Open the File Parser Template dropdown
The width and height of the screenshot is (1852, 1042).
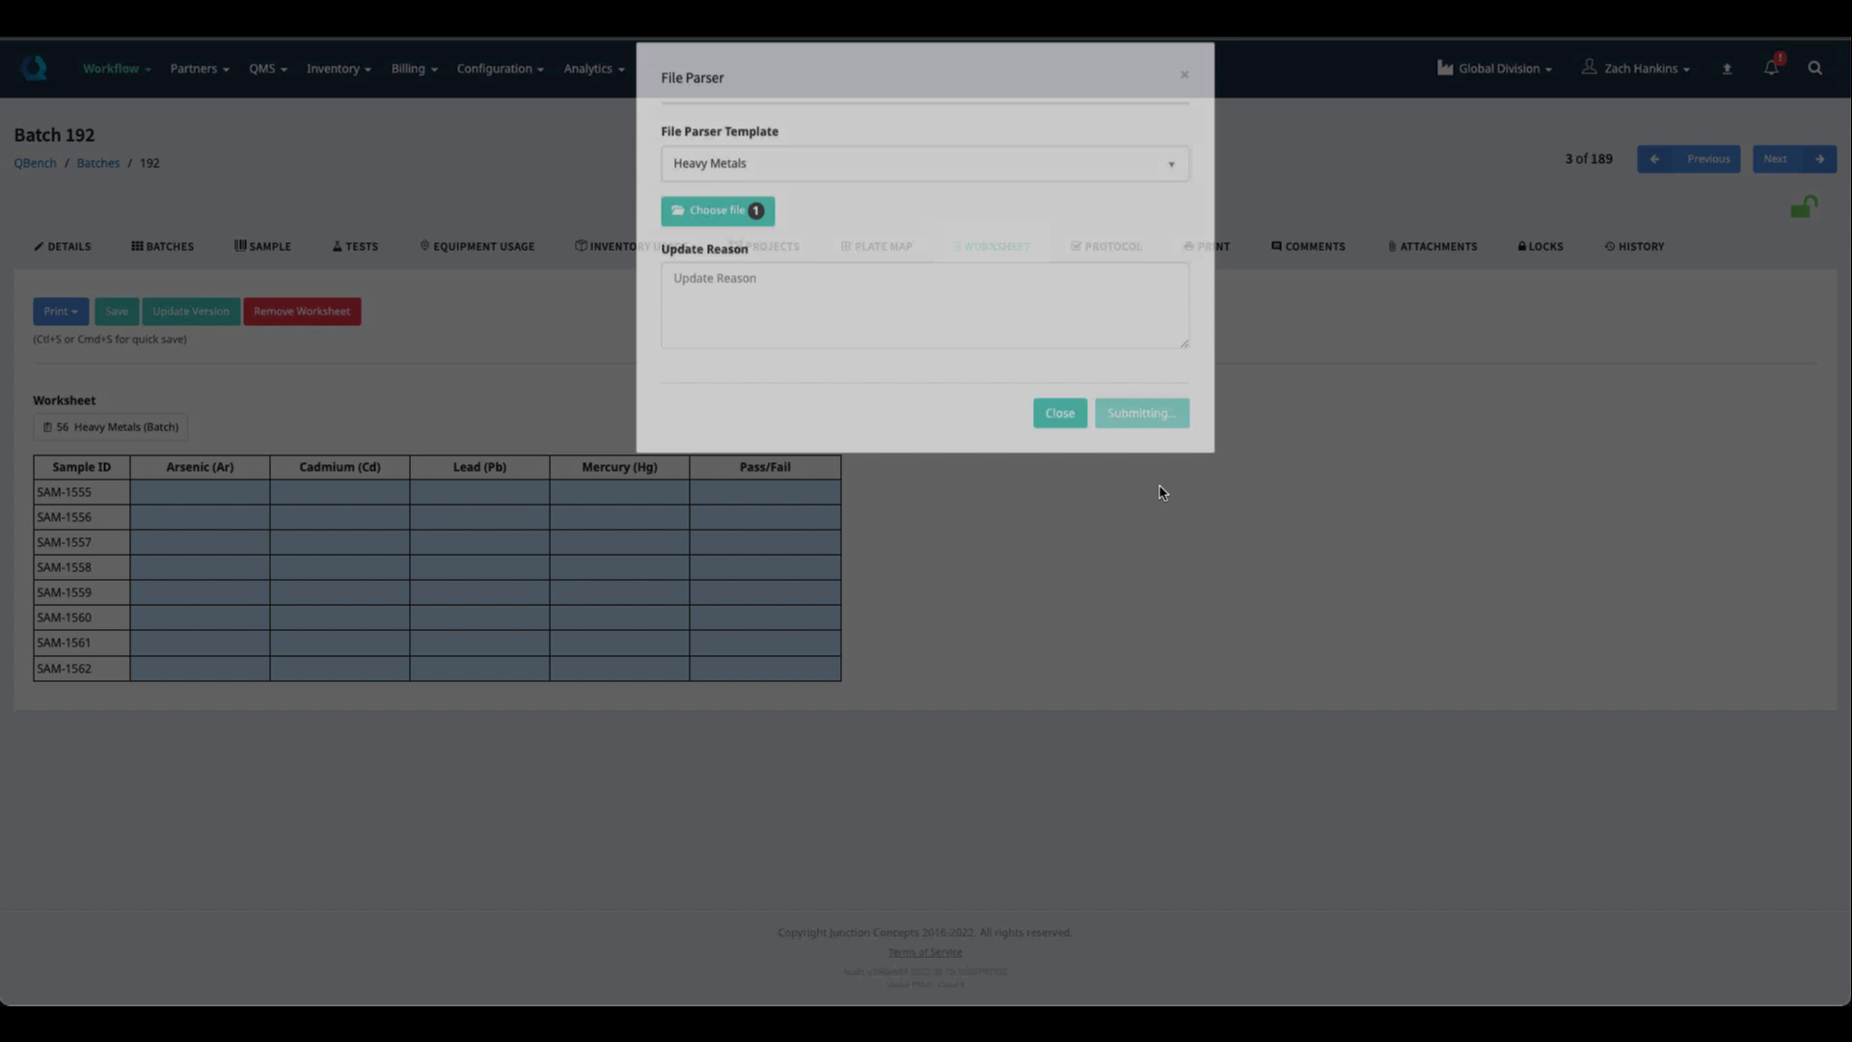pos(924,164)
